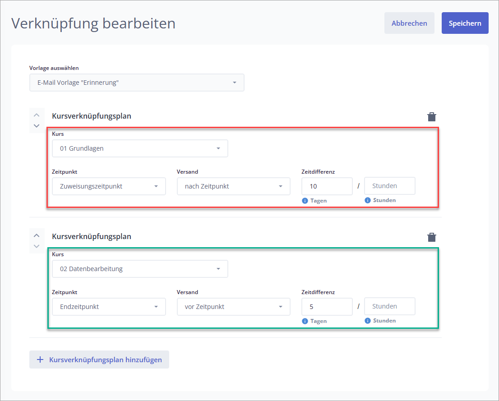Delete the 02 Datenbearbeitung Kursverknüpfungsplan via trash icon
This screenshot has width=499, height=401.
431,237
